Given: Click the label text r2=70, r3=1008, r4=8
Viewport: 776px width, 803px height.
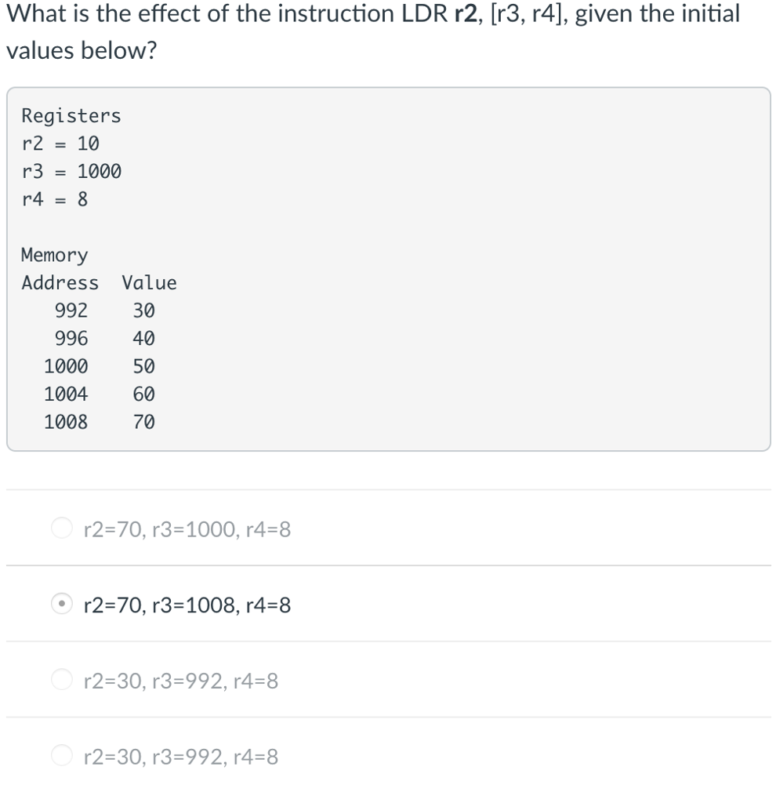Looking at the screenshot, I should 186,604.
